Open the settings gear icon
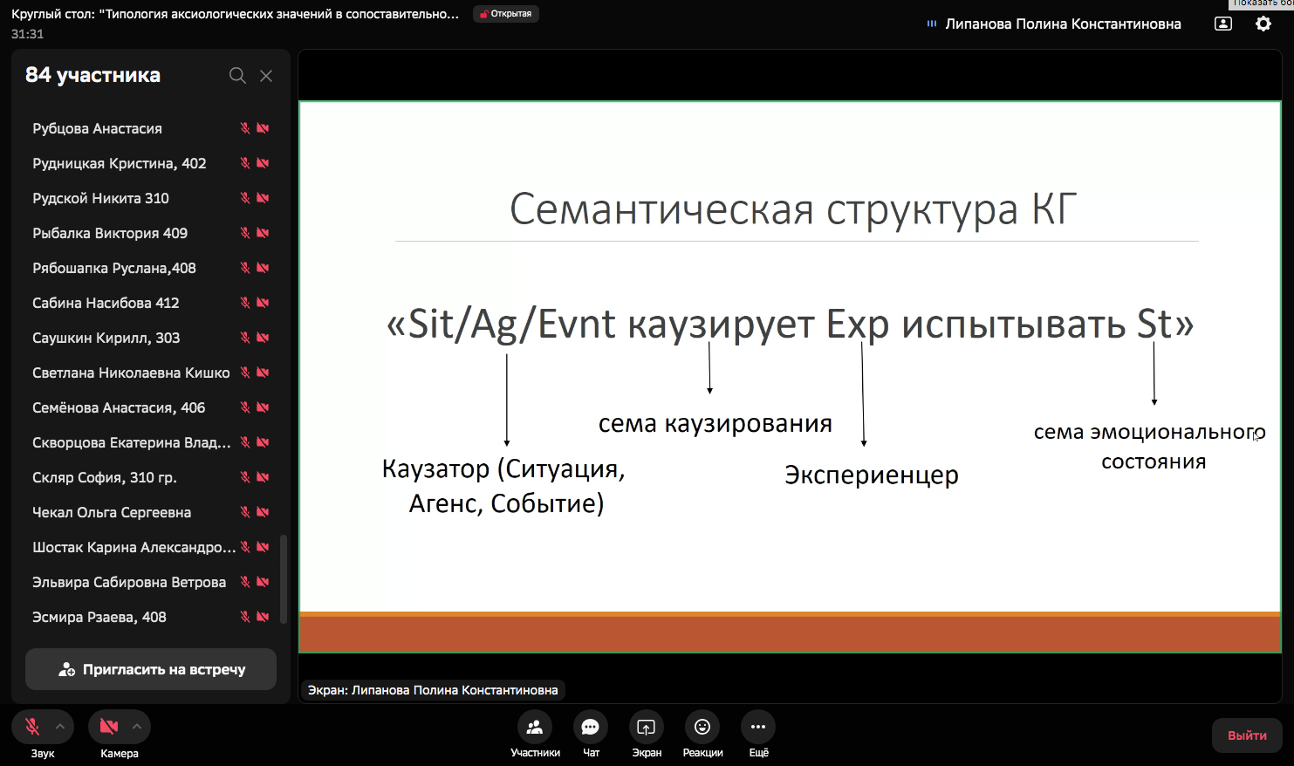This screenshot has height=766, width=1294. (x=1263, y=24)
